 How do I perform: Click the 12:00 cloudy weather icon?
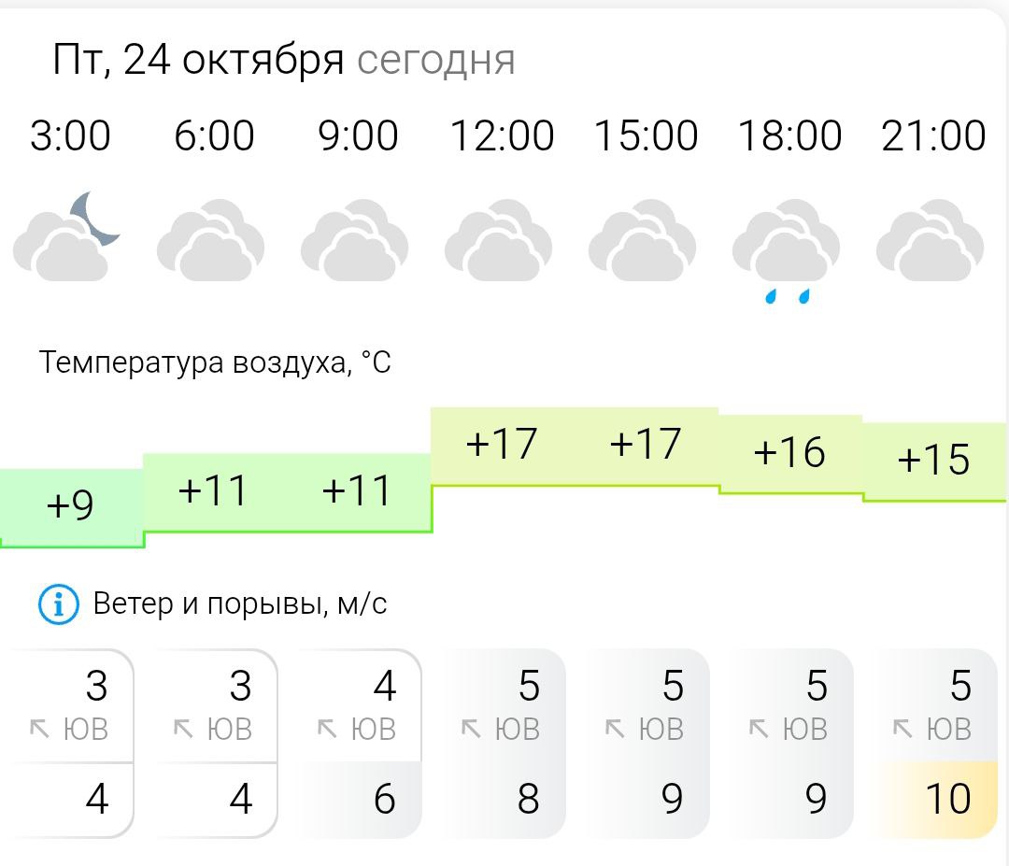click(499, 241)
